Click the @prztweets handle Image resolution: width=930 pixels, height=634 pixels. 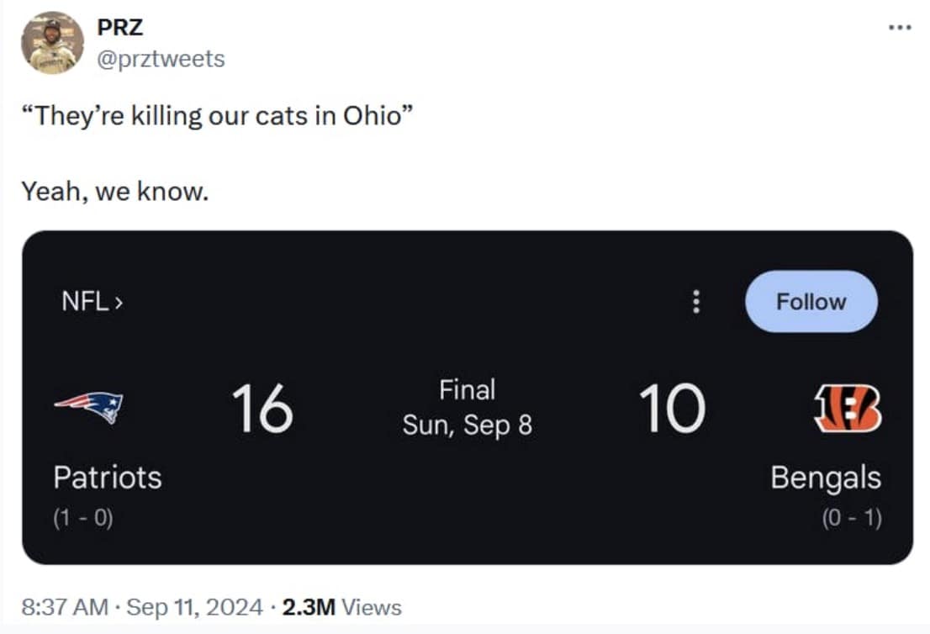(x=161, y=58)
